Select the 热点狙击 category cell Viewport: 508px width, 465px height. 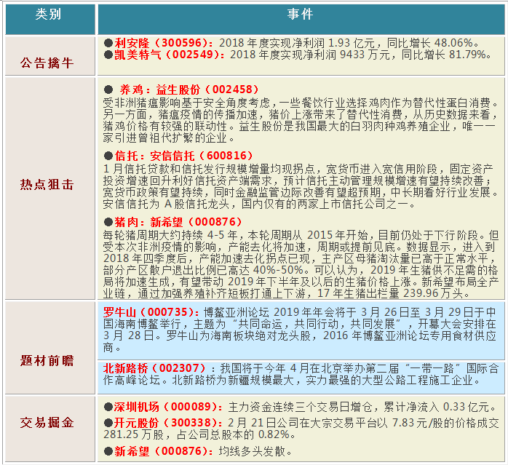click(x=50, y=188)
